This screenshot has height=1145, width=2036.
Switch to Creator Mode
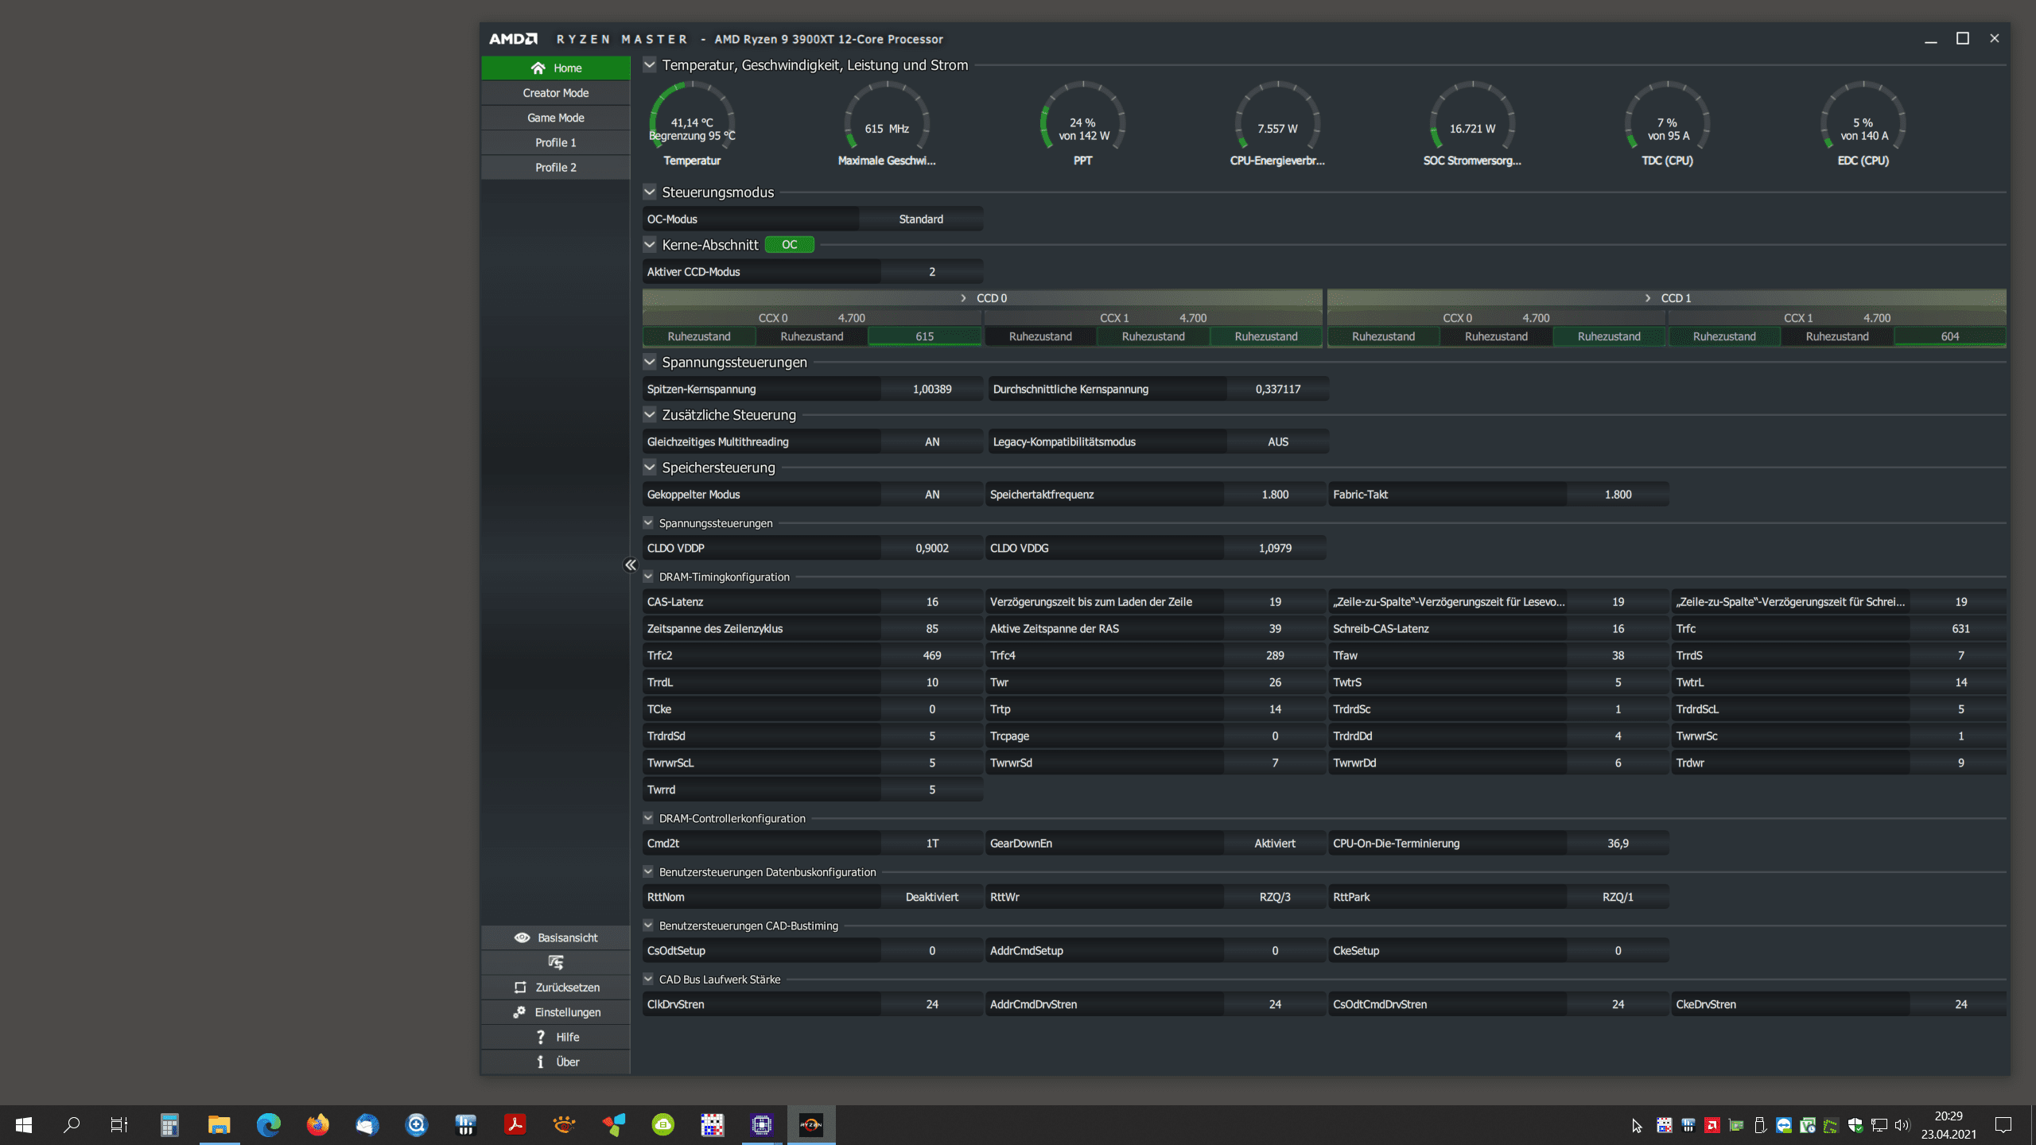pos(556,93)
